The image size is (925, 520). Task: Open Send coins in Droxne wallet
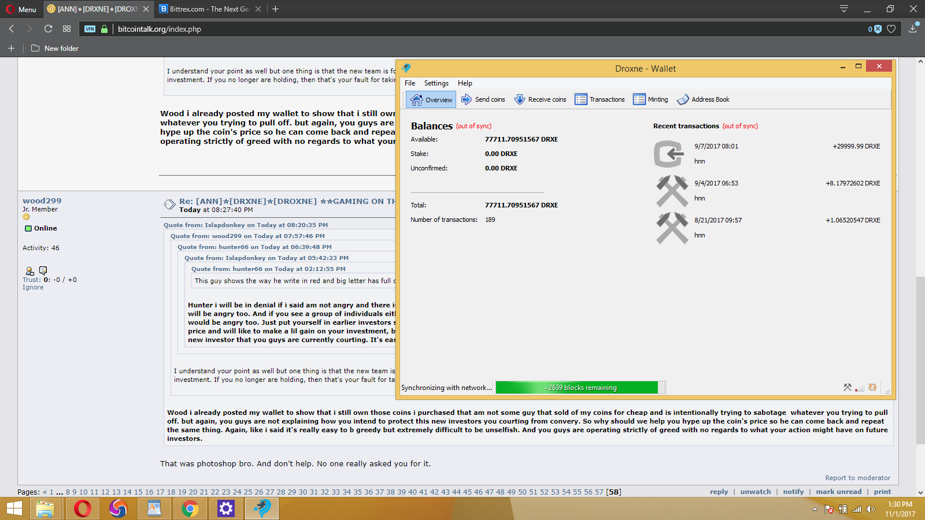point(483,99)
